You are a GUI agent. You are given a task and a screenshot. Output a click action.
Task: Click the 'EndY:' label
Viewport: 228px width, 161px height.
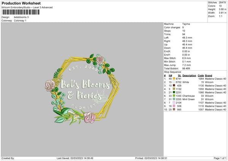(x=167, y=55)
